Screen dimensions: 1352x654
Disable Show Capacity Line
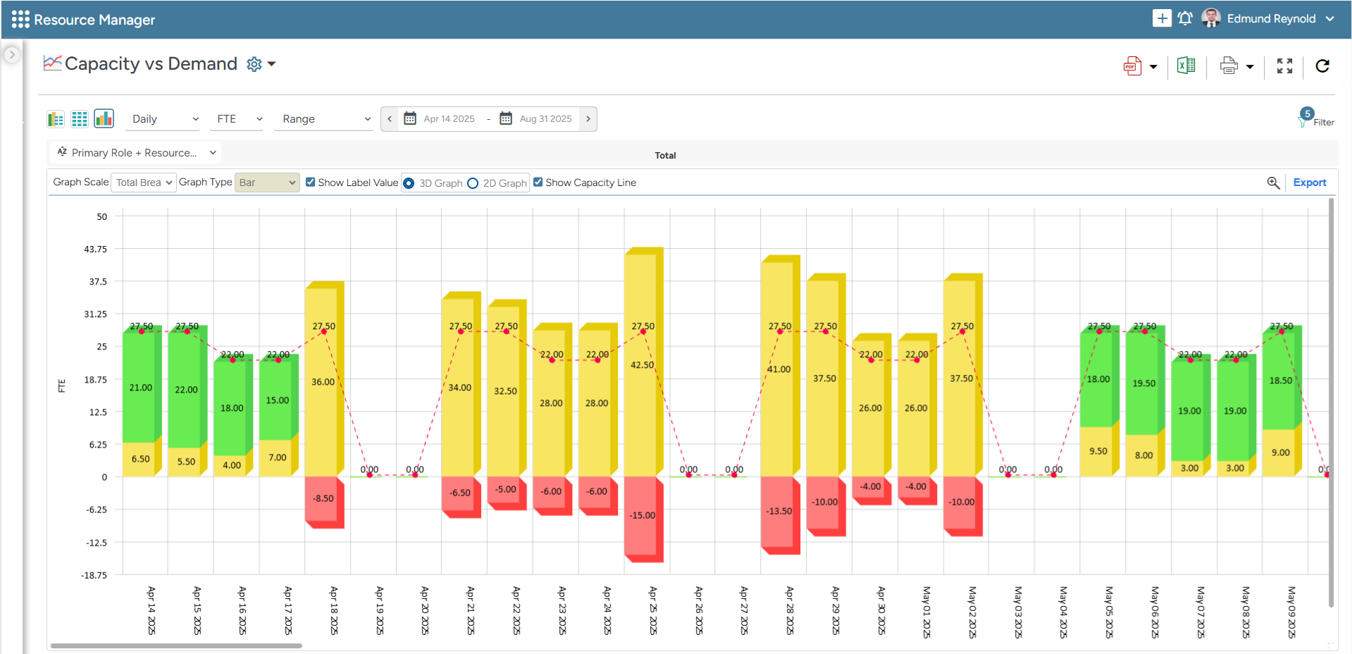coord(538,182)
